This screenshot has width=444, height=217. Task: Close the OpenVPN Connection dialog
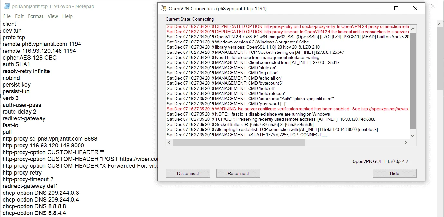(x=415, y=8)
